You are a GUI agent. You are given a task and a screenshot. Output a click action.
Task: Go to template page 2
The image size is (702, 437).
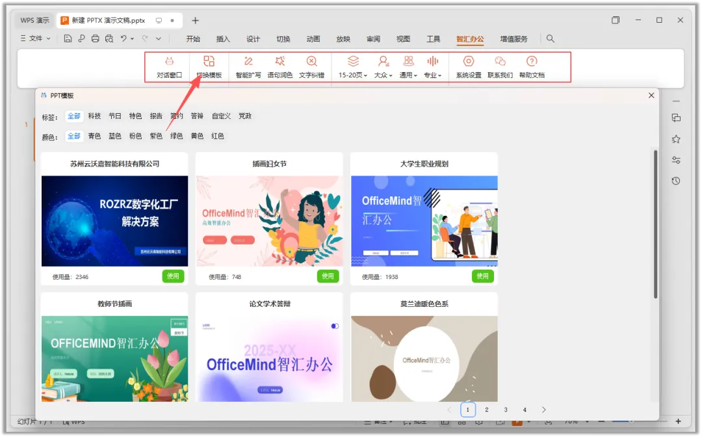[487, 410]
